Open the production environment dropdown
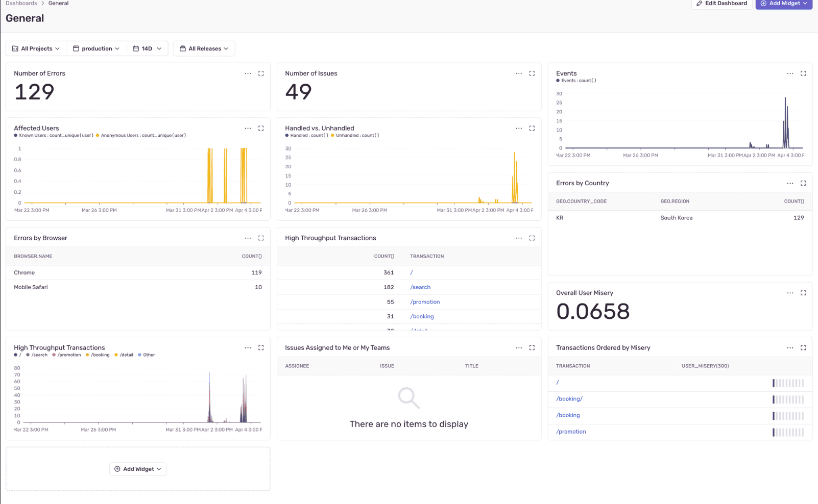 pyautogui.click(x=97, y=49)
